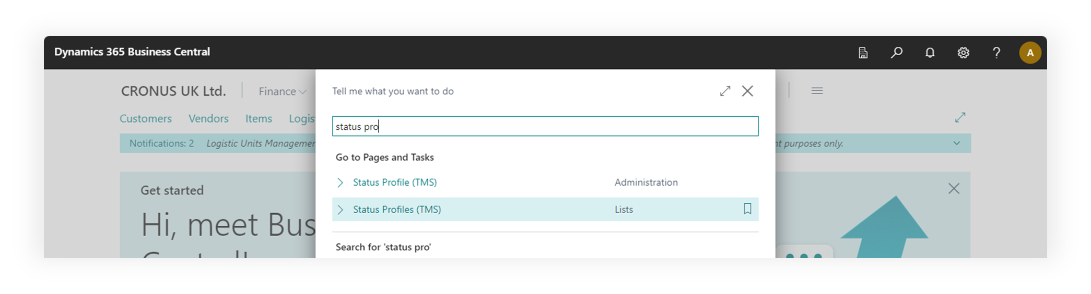Select the Items menu item

pyautogui.click(x=259, y=119)
